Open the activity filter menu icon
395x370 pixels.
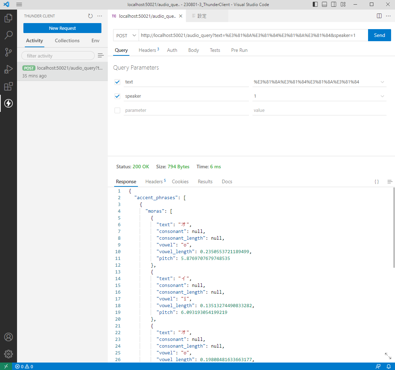click(x=101, y=55)
